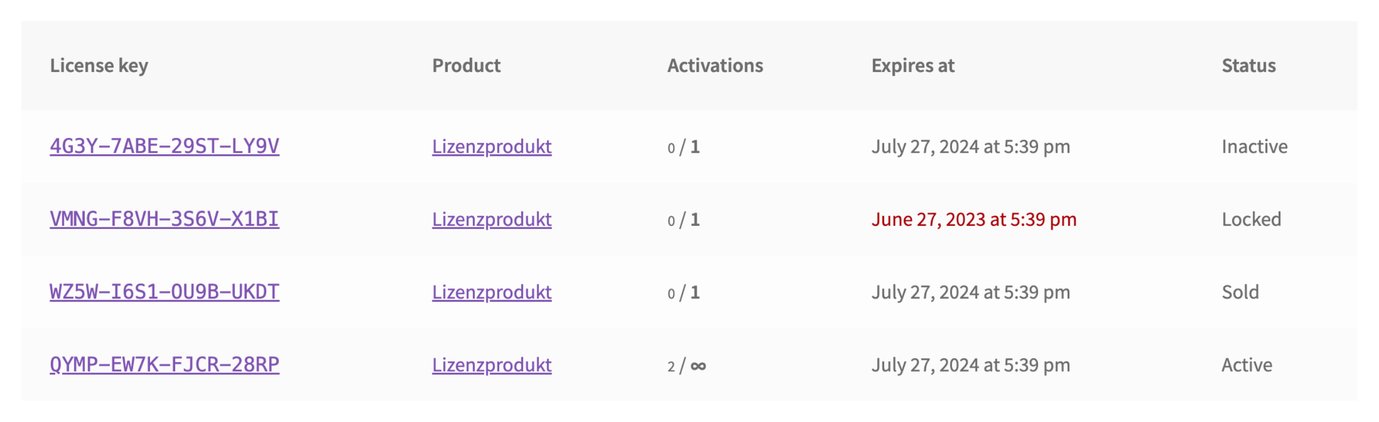Image resolution: width=1379 pixels, height=422 pixels.
Task: Click the Inactive status text
Action: pyautogui.click(x=1254, y=146)
